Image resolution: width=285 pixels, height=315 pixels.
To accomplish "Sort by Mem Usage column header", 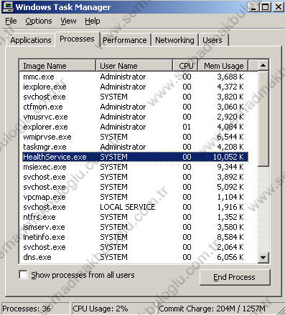I will click(223, 66).
